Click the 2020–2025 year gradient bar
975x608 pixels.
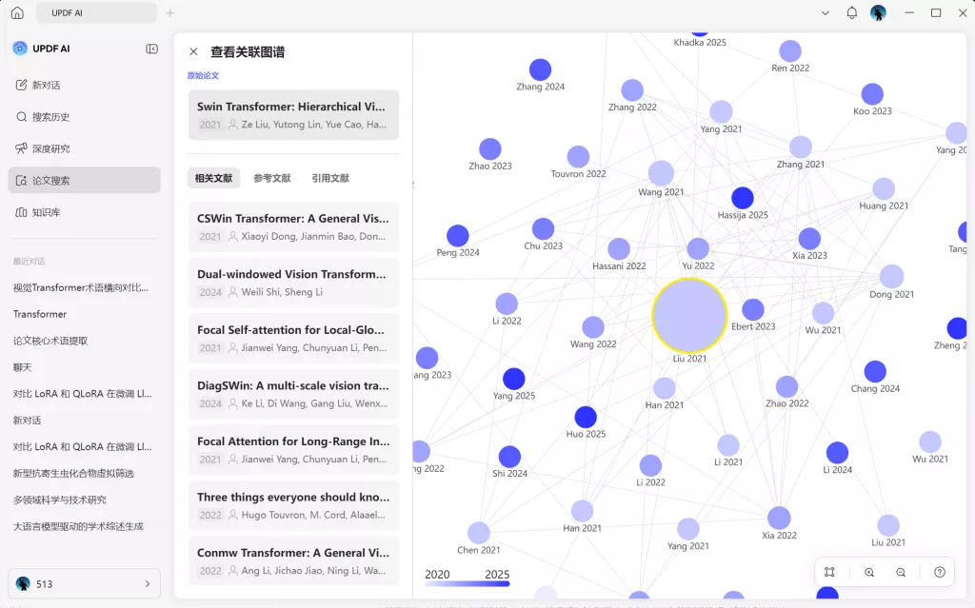(468, 584)
